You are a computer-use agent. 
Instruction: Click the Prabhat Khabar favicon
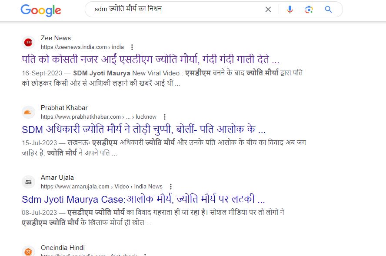[x=28, y=112]
